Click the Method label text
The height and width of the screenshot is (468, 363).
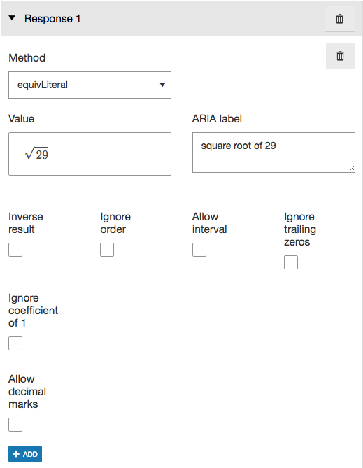pos(27,58)
